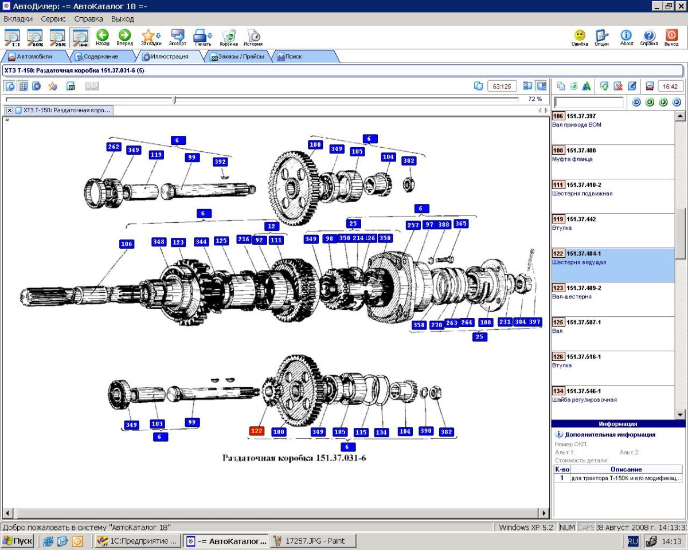The height and width of the screenshot is (550, 688).
Task: Open the Сервис menu
Action: (53, 19)
